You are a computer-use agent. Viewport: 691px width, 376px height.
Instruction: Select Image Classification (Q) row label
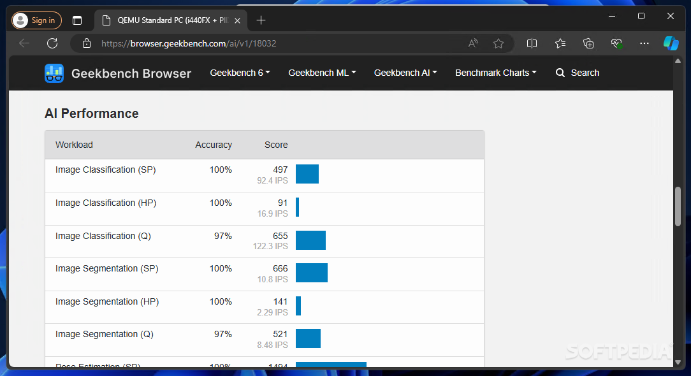(x=103, y=236)
